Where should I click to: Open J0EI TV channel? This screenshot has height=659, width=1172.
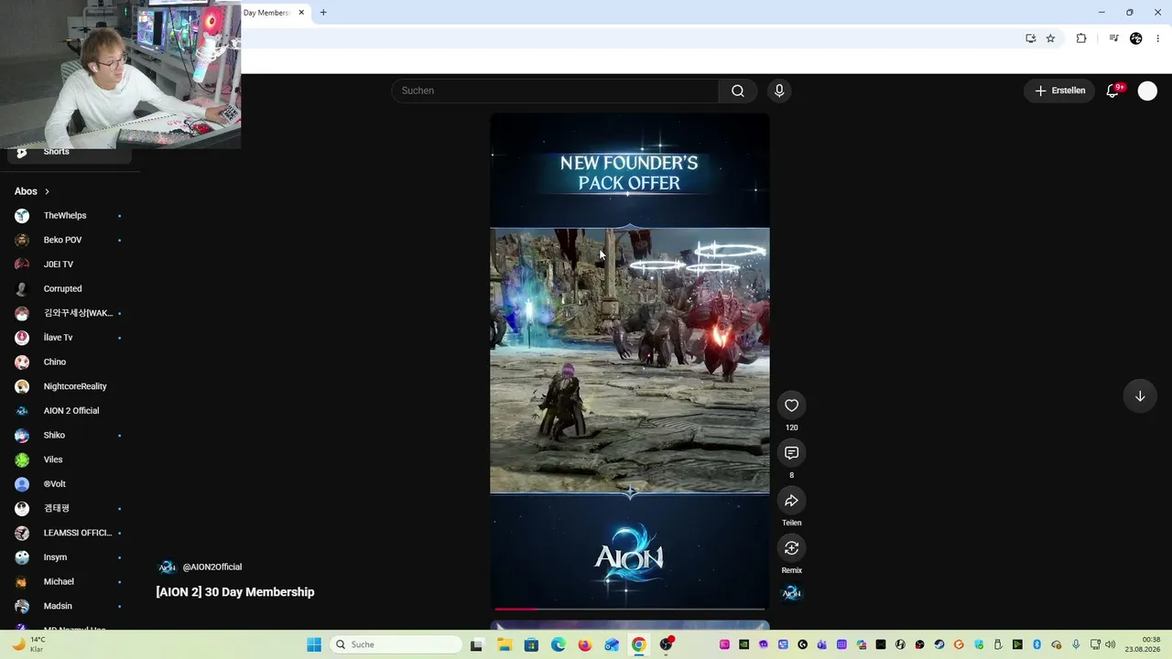coord(70,265)
